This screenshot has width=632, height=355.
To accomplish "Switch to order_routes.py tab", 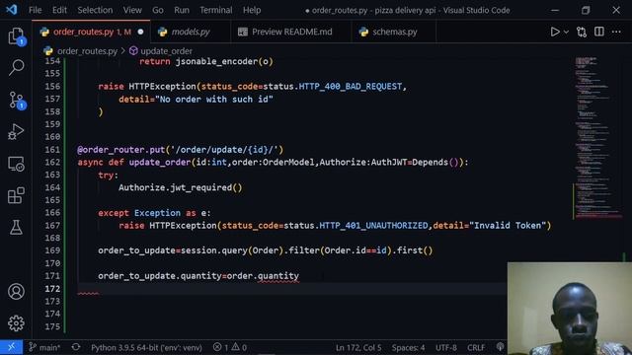I will coord(91,32).
